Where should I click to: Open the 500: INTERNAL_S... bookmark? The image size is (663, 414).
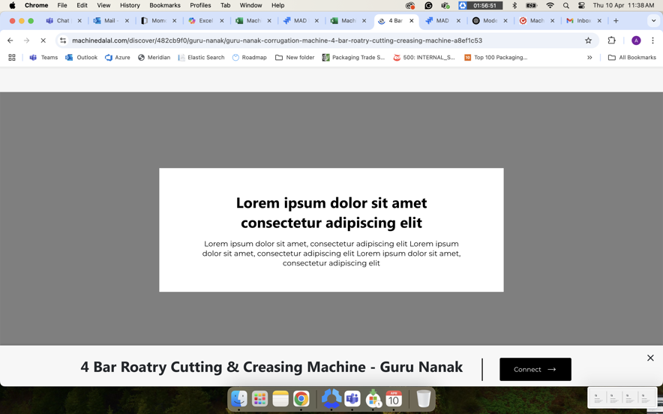[424, 58]
